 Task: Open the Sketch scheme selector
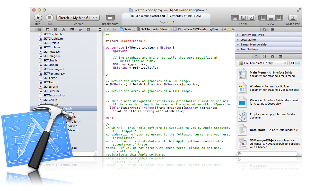pyautogui.click(x=64, y=18)
